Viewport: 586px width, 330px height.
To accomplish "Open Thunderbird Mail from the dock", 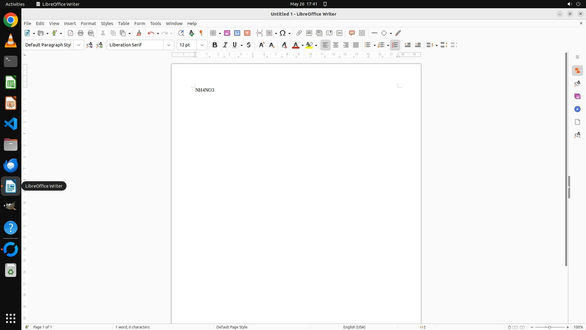I will (11, 166).
